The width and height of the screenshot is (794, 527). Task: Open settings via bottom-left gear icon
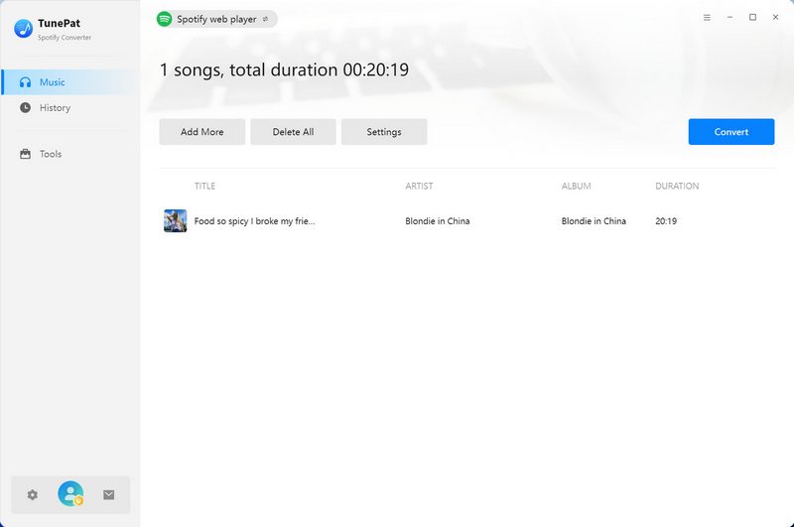[x=32, y=494]
